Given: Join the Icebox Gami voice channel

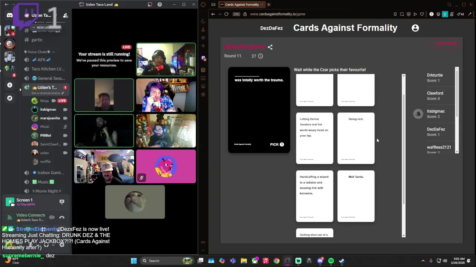Looking at the screenshot, I should coord(46,172).
